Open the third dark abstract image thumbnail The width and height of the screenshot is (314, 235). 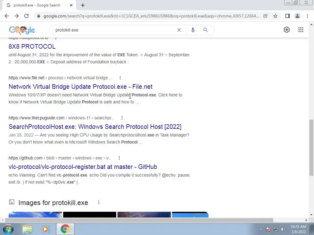pyautogui.click(x=144, y=214)
